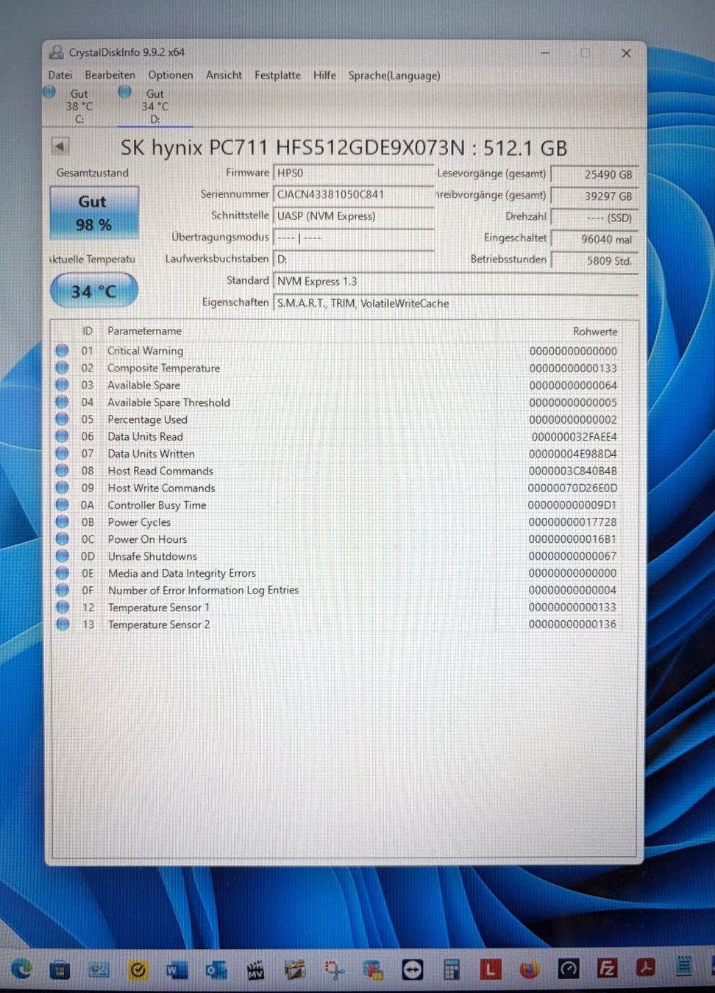Viewport: 715px width, 993px height.
Task: Open the clapperboard MV app from taskbar
Action: (255, 970)
